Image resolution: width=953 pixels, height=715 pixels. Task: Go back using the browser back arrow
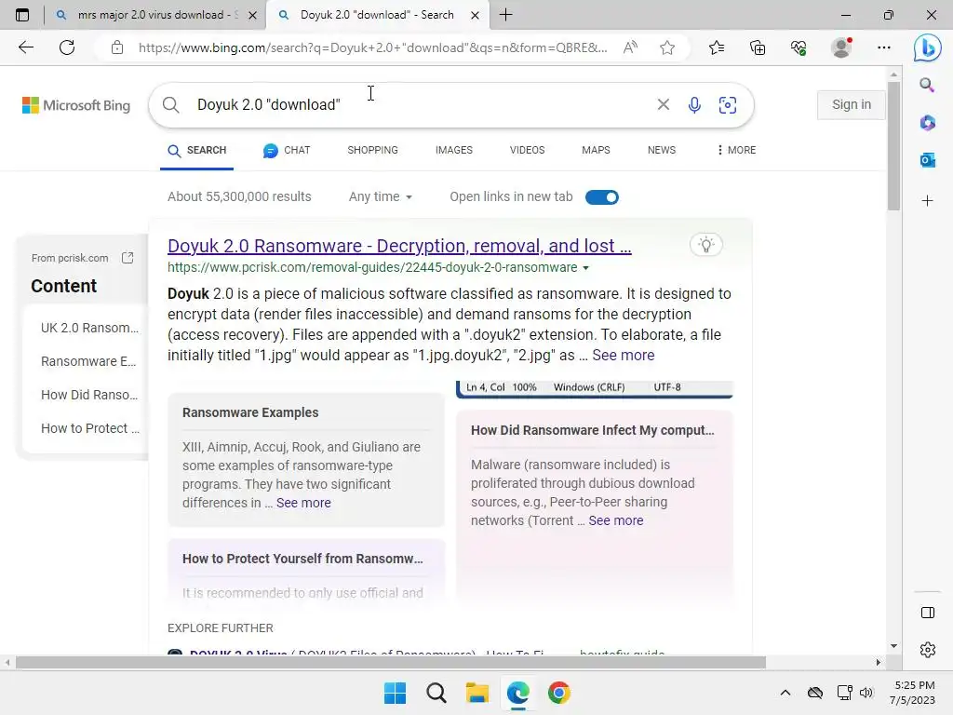(x=25, y=47)
